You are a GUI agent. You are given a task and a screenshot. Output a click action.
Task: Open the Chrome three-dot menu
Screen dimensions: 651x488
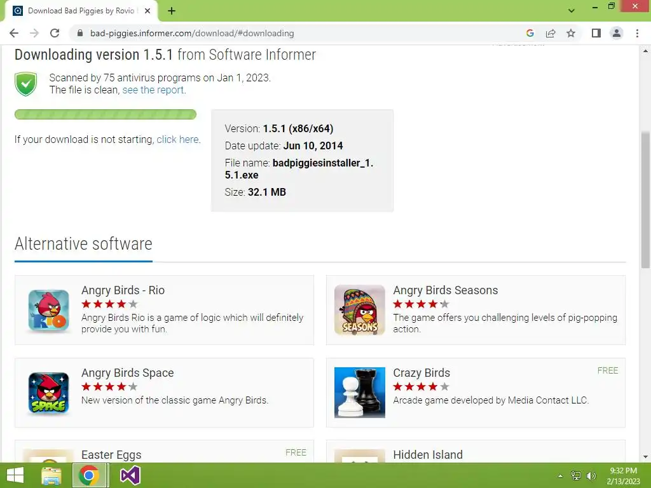pos(637,33)
